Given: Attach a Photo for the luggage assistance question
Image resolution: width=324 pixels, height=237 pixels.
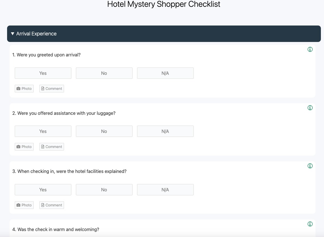Looking at the screenshot, I should coord(24,147).
